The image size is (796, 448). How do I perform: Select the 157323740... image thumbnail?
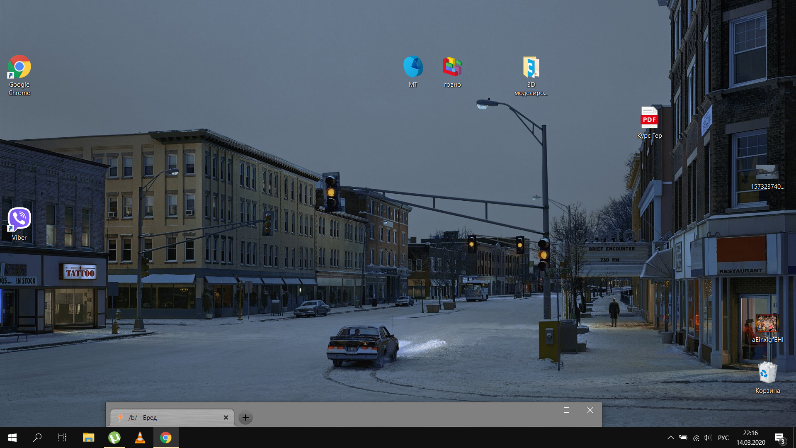[x=767, y=177]
